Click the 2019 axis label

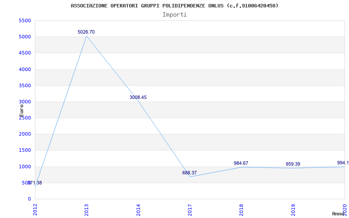pos(293,210)
